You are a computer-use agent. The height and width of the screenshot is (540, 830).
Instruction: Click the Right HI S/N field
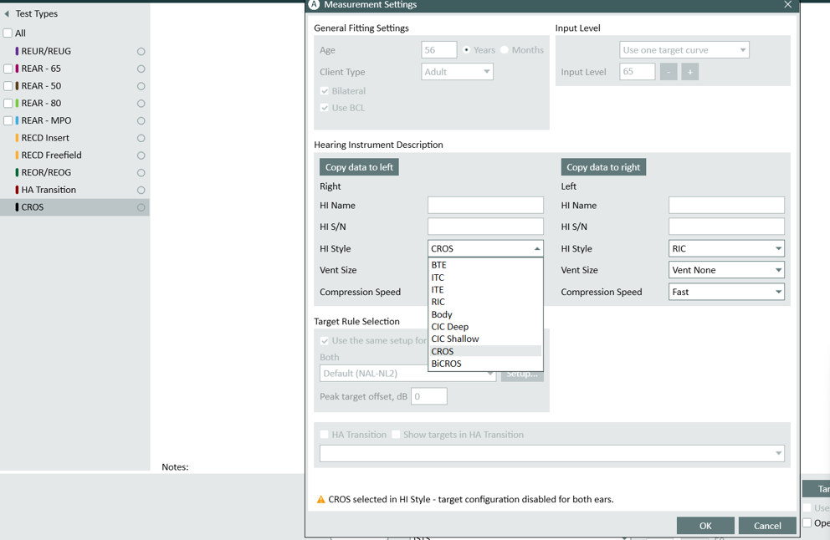(x=485, y=227)
